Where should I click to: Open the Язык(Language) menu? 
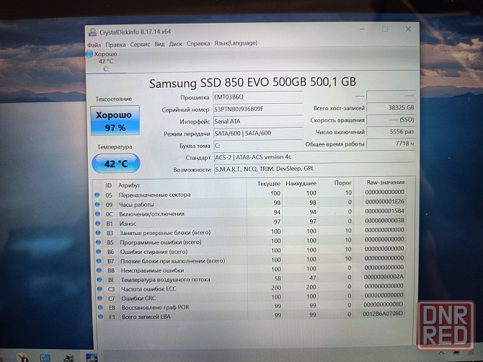[236, 43]
